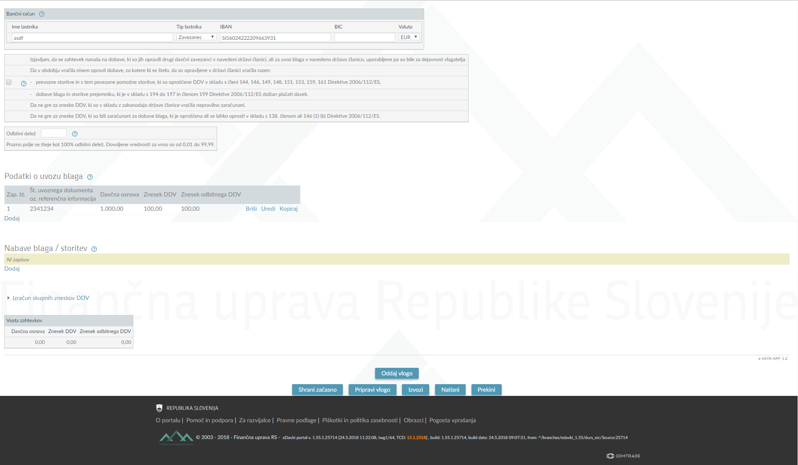Click into the IBAN input field
The height and width of the screenshot is (465, 798).
[275, 38]
